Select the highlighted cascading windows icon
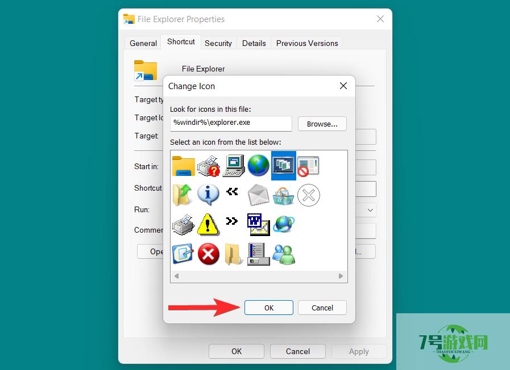 point(284,166)
